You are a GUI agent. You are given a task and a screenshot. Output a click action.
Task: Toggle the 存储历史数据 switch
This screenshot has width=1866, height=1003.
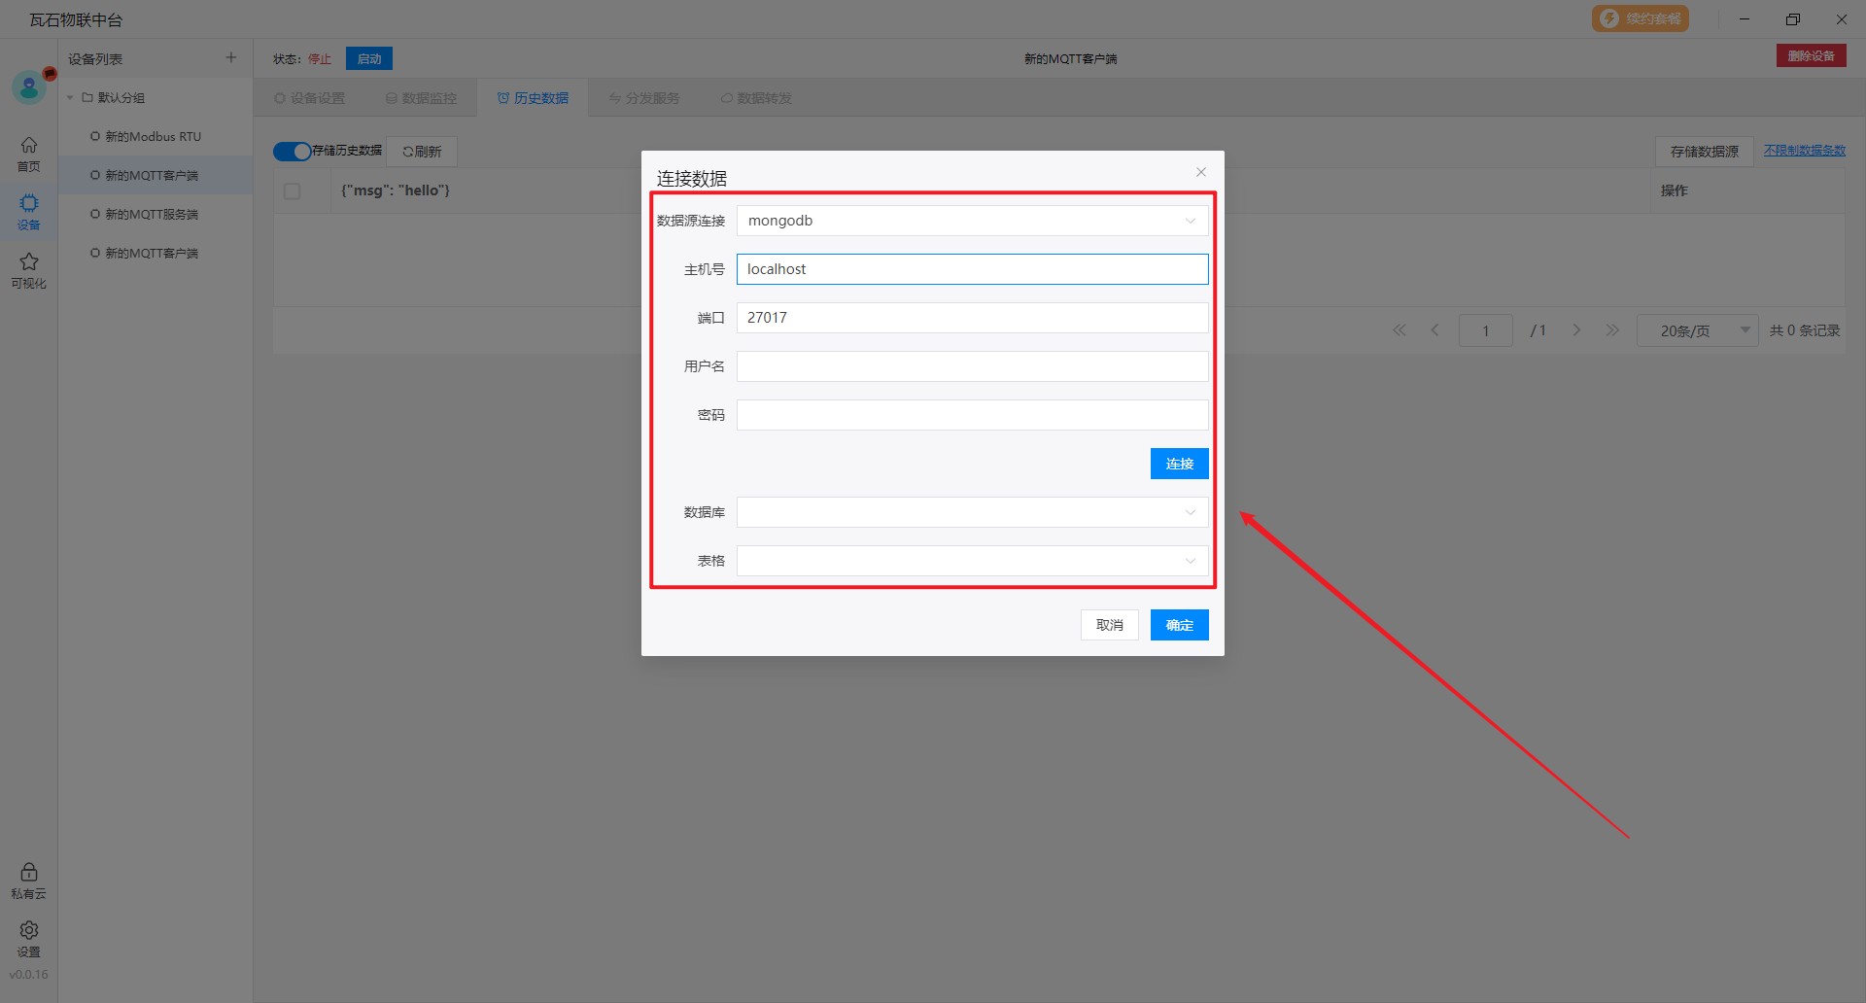point(292,152)
